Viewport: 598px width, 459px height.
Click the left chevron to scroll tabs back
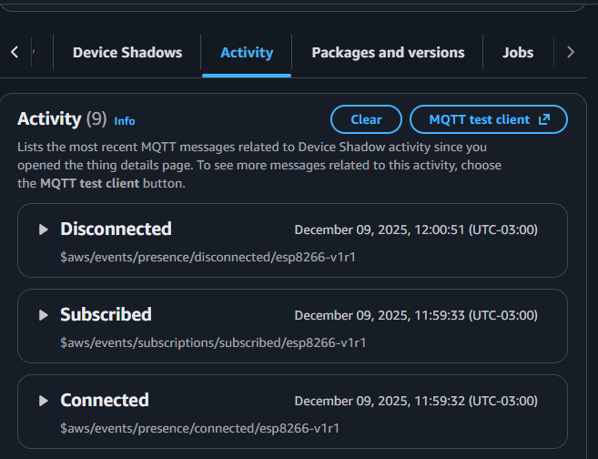click(15, 53)
